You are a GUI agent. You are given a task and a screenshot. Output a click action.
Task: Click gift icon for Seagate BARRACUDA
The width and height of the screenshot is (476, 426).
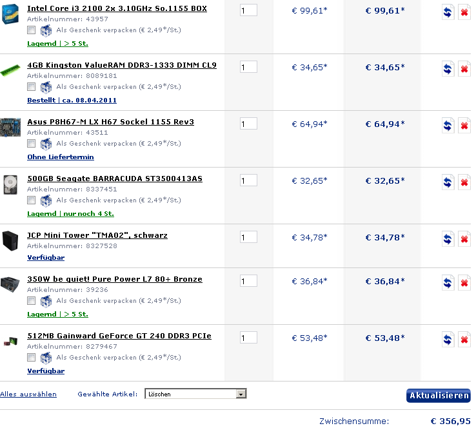(x=46, y=200)
